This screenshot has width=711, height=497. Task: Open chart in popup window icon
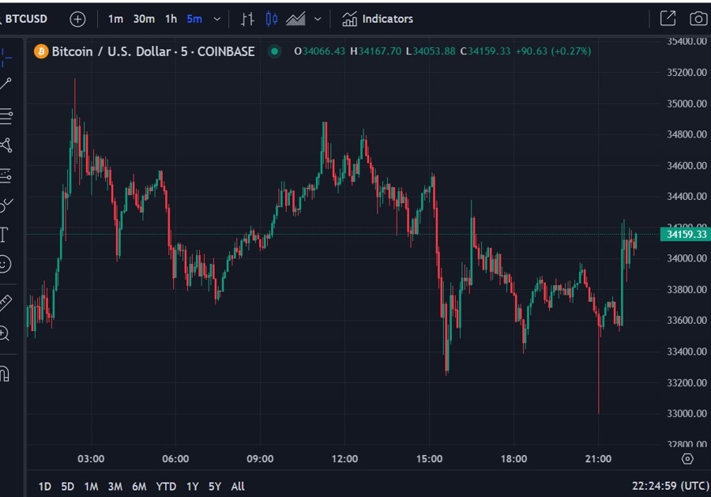tap(668, 19)
